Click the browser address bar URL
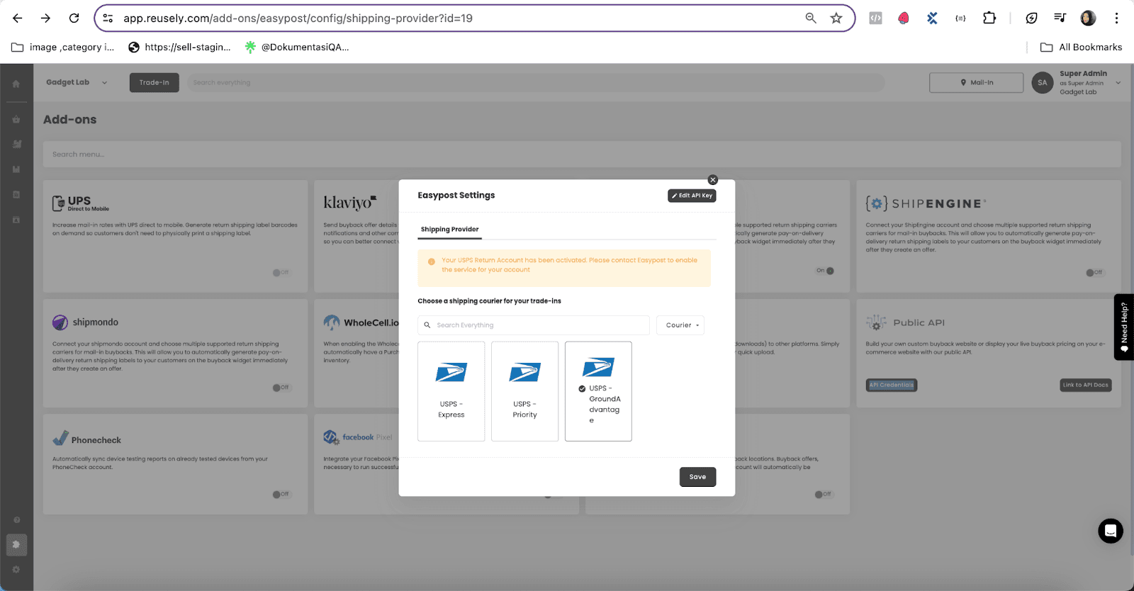This screenshot has height=591, width=1134. point(298,18)
